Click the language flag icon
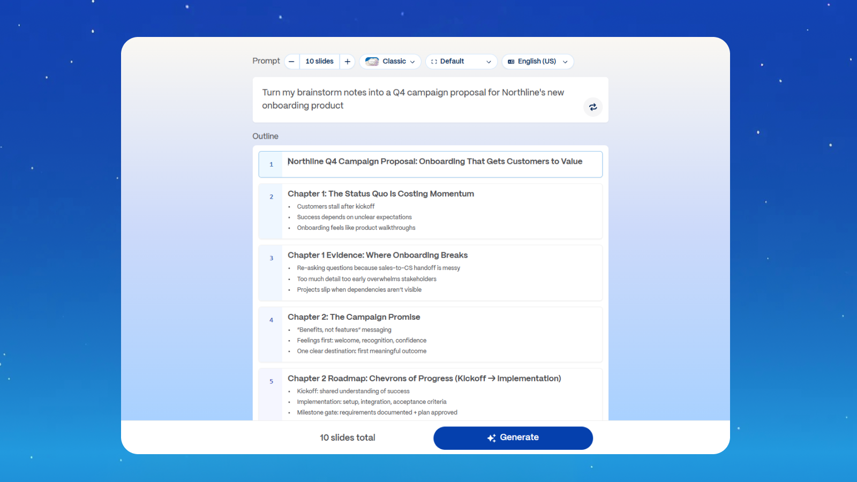 [511, 62]
